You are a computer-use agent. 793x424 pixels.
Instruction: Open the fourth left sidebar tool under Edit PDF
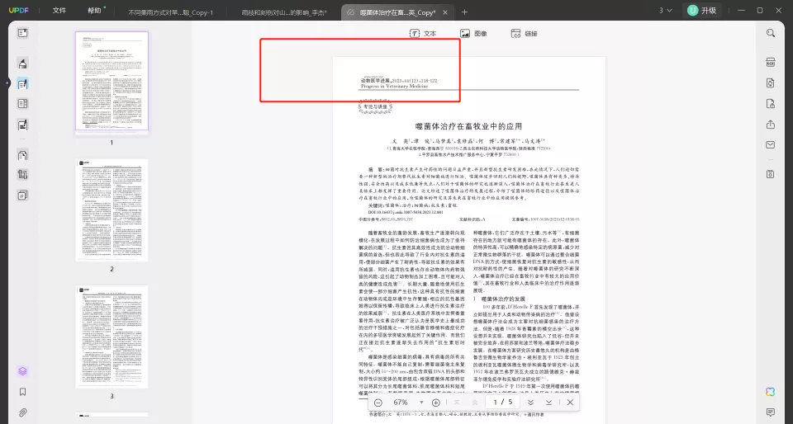22,104
